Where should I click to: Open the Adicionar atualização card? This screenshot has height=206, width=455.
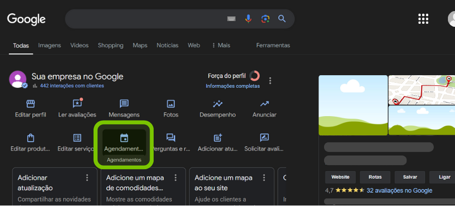click(55, 187)
